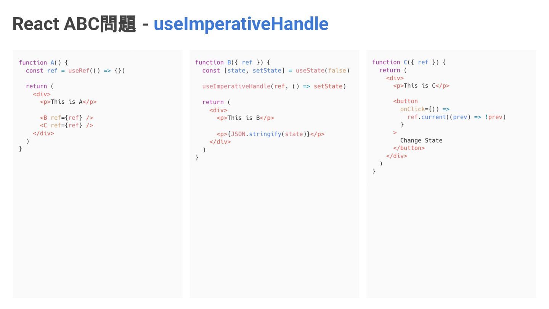Click the "React ABC問題" heading text
This screenshot has height=309, width=549.
coord(74,24)
